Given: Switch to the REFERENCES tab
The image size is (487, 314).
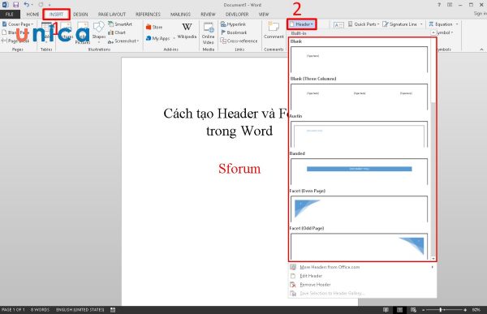Looking at the screenshot, I should [x=148, y=15].
